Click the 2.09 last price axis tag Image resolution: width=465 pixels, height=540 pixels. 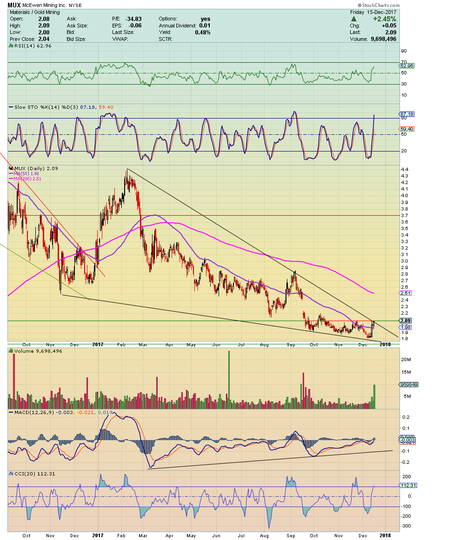405,321
